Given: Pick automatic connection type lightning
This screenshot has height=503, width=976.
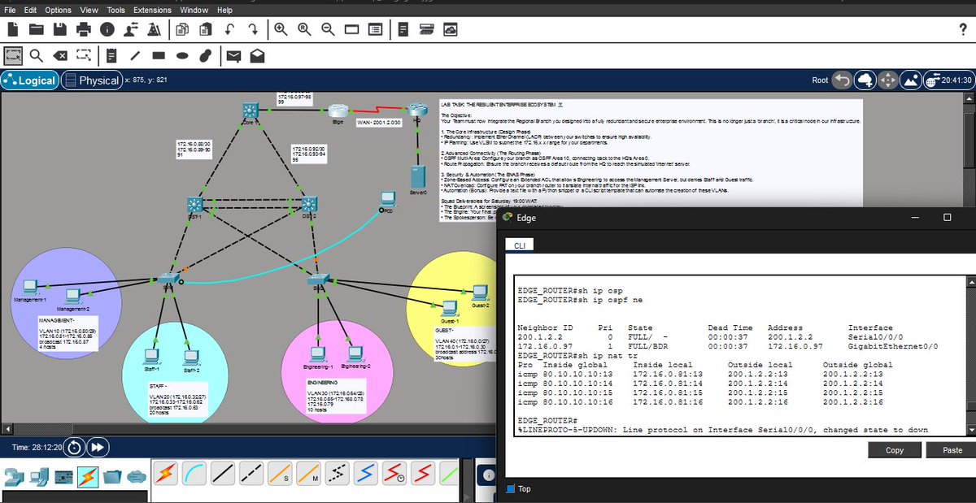Looking at the screenshot, I should pos(165,472).
